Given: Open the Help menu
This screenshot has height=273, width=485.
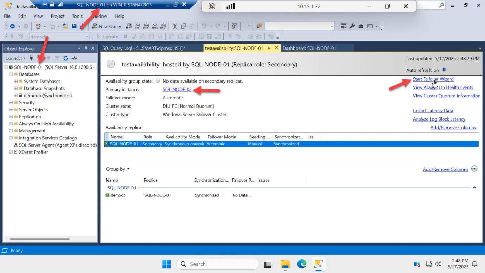Looking at the screenshot, I should point(119,16).
